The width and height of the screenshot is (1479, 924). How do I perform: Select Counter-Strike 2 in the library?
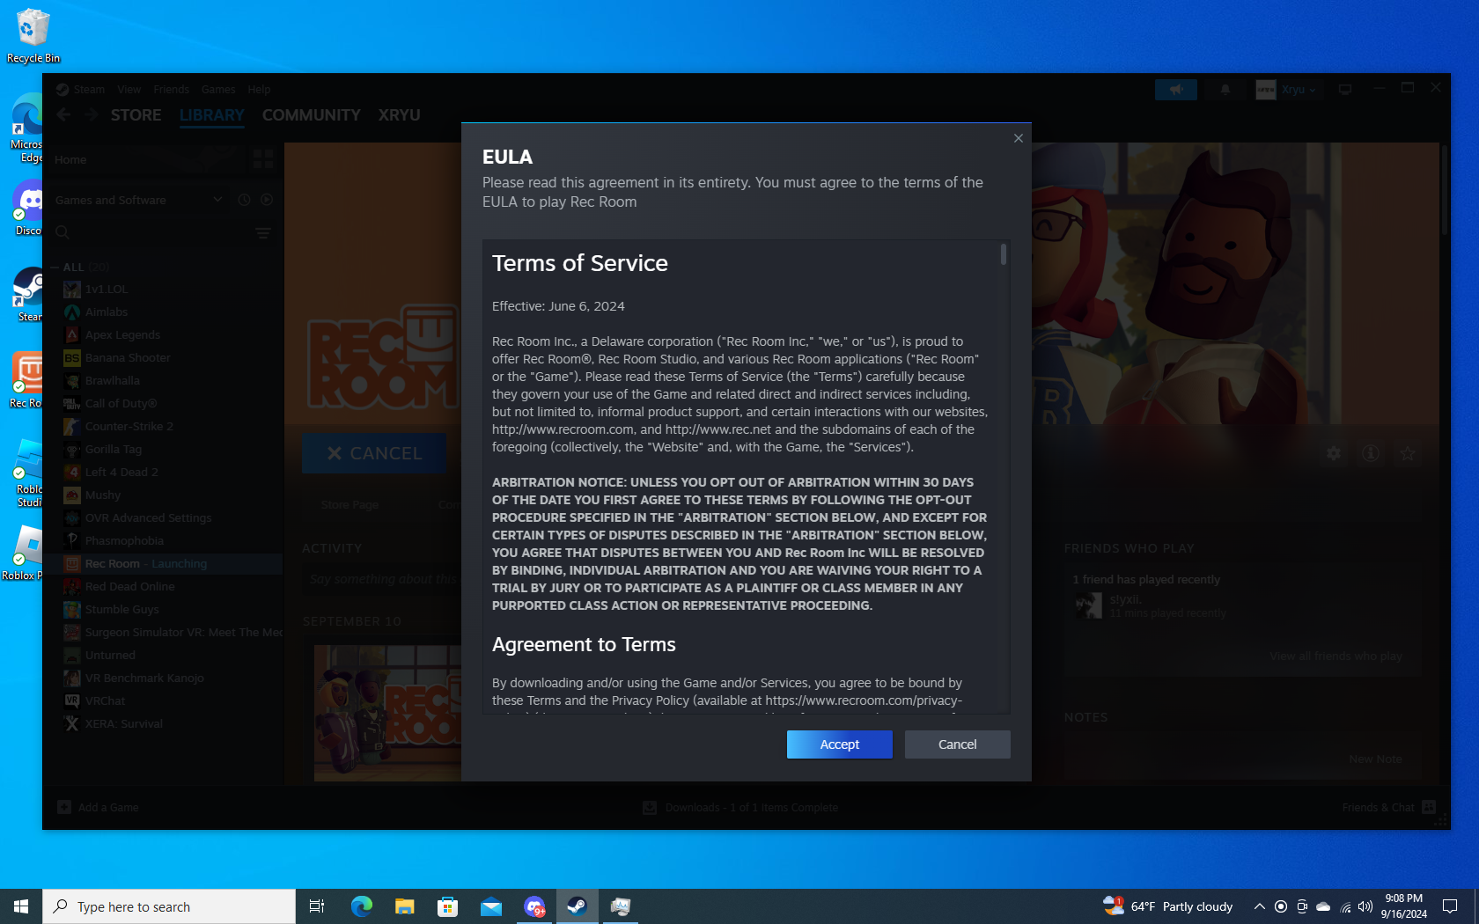[x=129, y=427]
